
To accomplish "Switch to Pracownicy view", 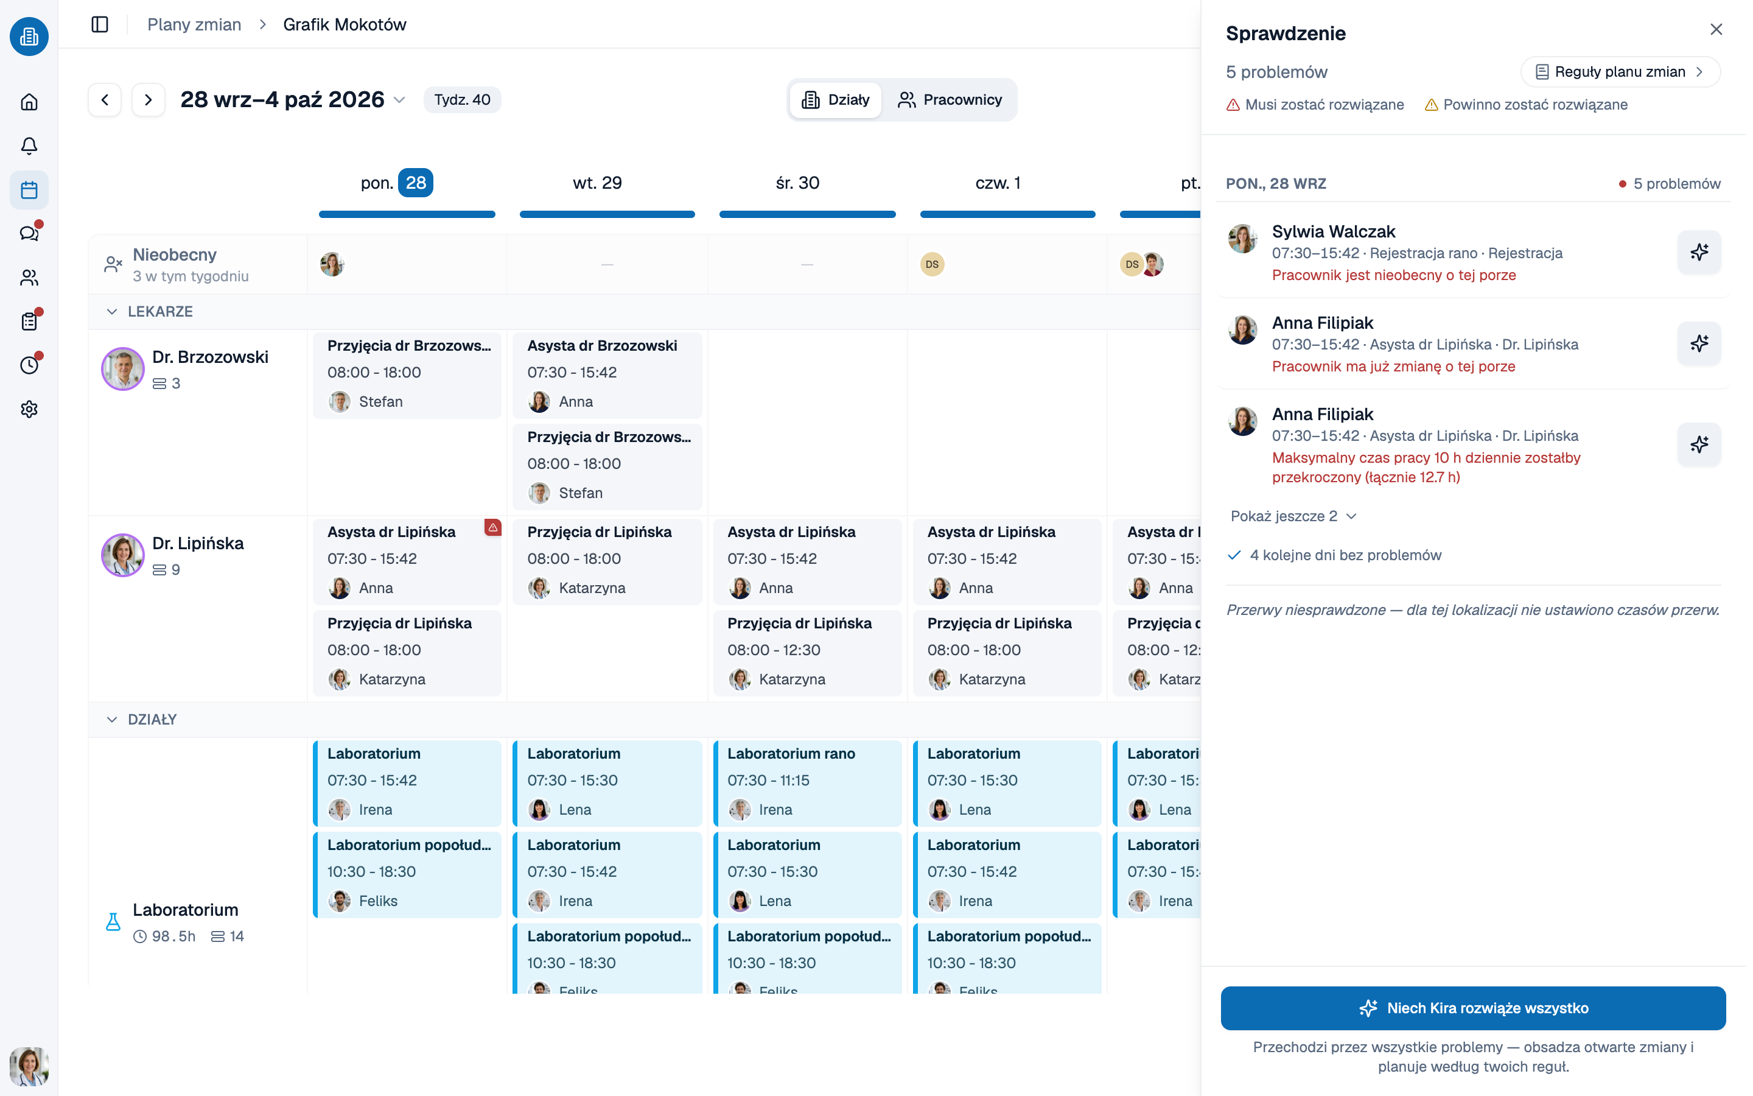I will point(950,100).
